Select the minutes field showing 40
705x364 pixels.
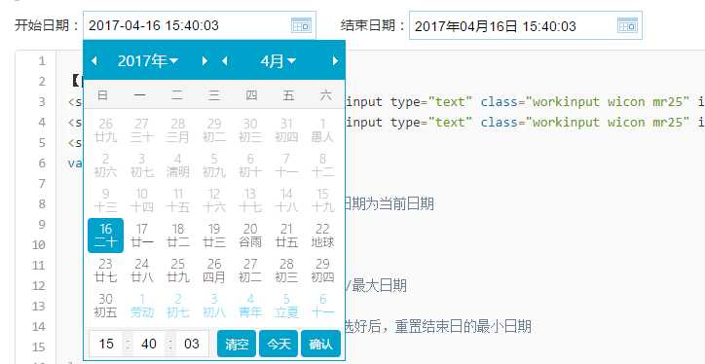pyautogui.click(x=149, y=345)
